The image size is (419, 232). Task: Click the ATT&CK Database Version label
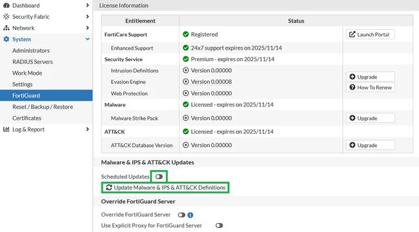(x=141, y=146)
